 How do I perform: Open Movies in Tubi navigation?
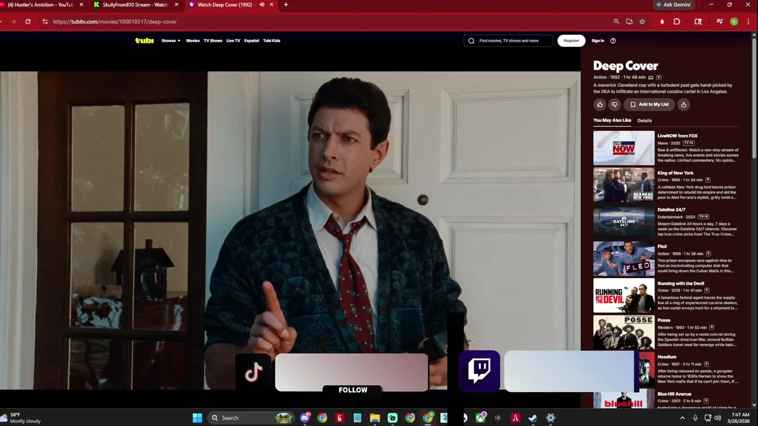tap(193, 41)
